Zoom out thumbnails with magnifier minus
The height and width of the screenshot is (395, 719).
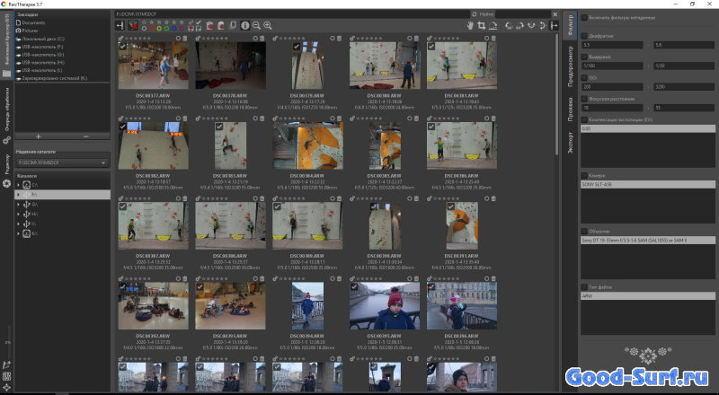256,26
